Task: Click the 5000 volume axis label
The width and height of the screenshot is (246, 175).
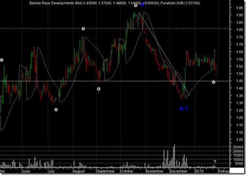Action: coord(239,163)
